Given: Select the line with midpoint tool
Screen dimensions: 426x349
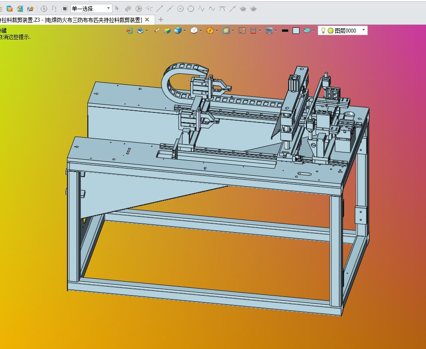Looking at the screenshot, I should pyautogui.click(x=170, y=9).
